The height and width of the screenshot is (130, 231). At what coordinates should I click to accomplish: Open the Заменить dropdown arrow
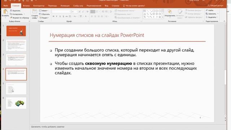point(218,14)
